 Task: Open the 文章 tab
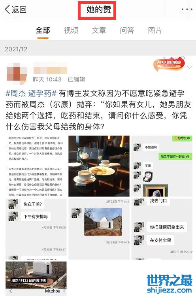[x=99, y=30]
